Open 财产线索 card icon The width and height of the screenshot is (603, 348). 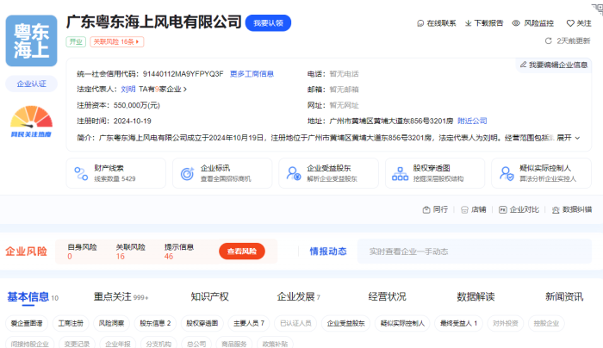(81, 173)
